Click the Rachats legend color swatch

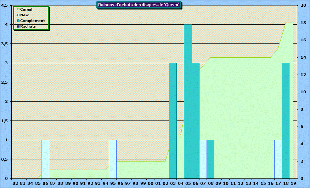[x=18, y=27]
